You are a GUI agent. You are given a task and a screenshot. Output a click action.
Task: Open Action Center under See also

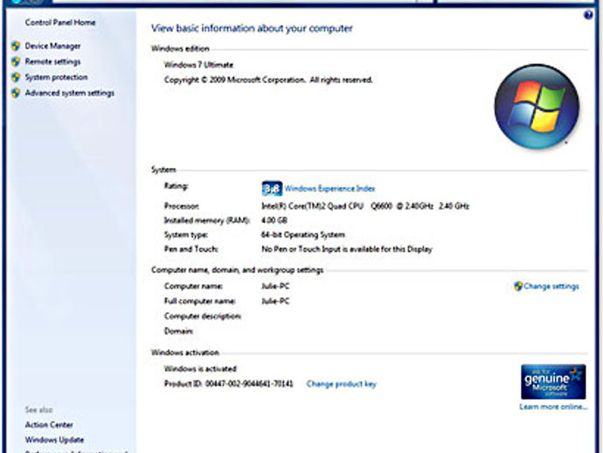49,425
